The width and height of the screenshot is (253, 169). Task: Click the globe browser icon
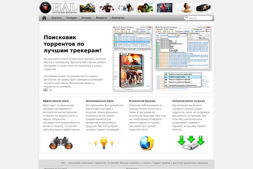(x=147, y=143)
